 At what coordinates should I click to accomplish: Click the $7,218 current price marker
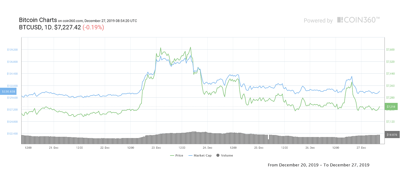click(x=391, y=107)
